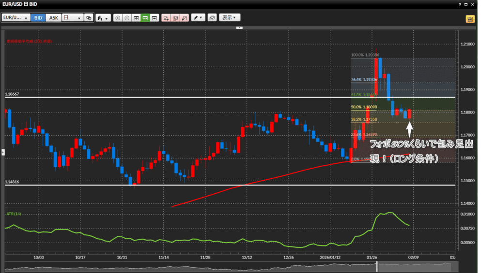Open the pencil drawing tools menu
Image resolution: width=496 pixels, height=273 pixels.
[198, 18]
